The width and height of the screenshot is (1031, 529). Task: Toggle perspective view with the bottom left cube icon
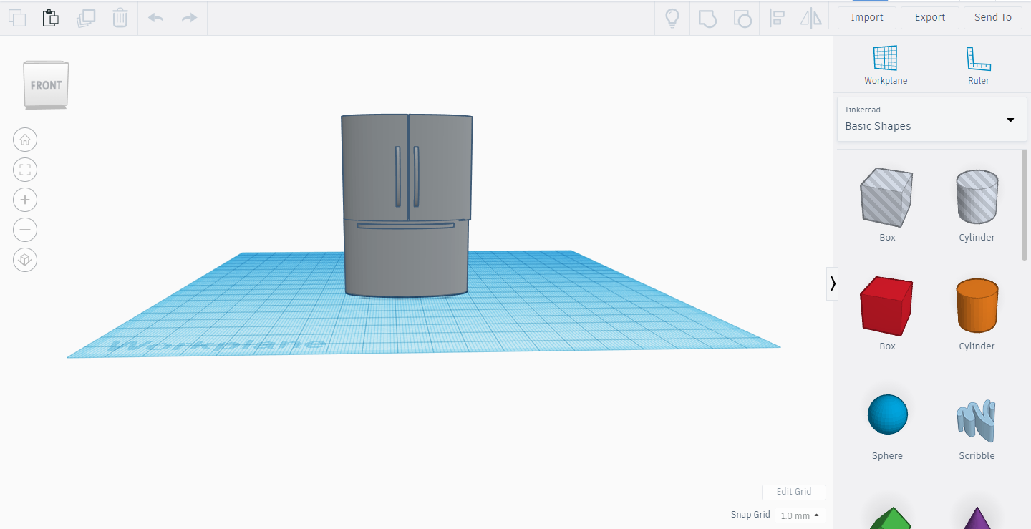pyautogui.click(x=25, y=260)
